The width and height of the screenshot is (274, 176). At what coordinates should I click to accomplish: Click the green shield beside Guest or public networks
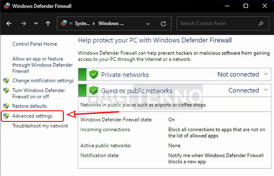pos(94,91)
